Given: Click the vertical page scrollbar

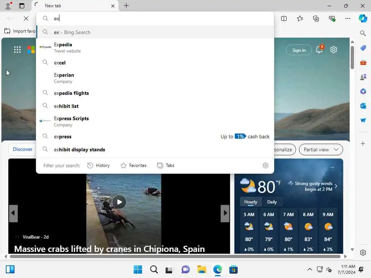Looking at the screenshot, I should (352, 58).
